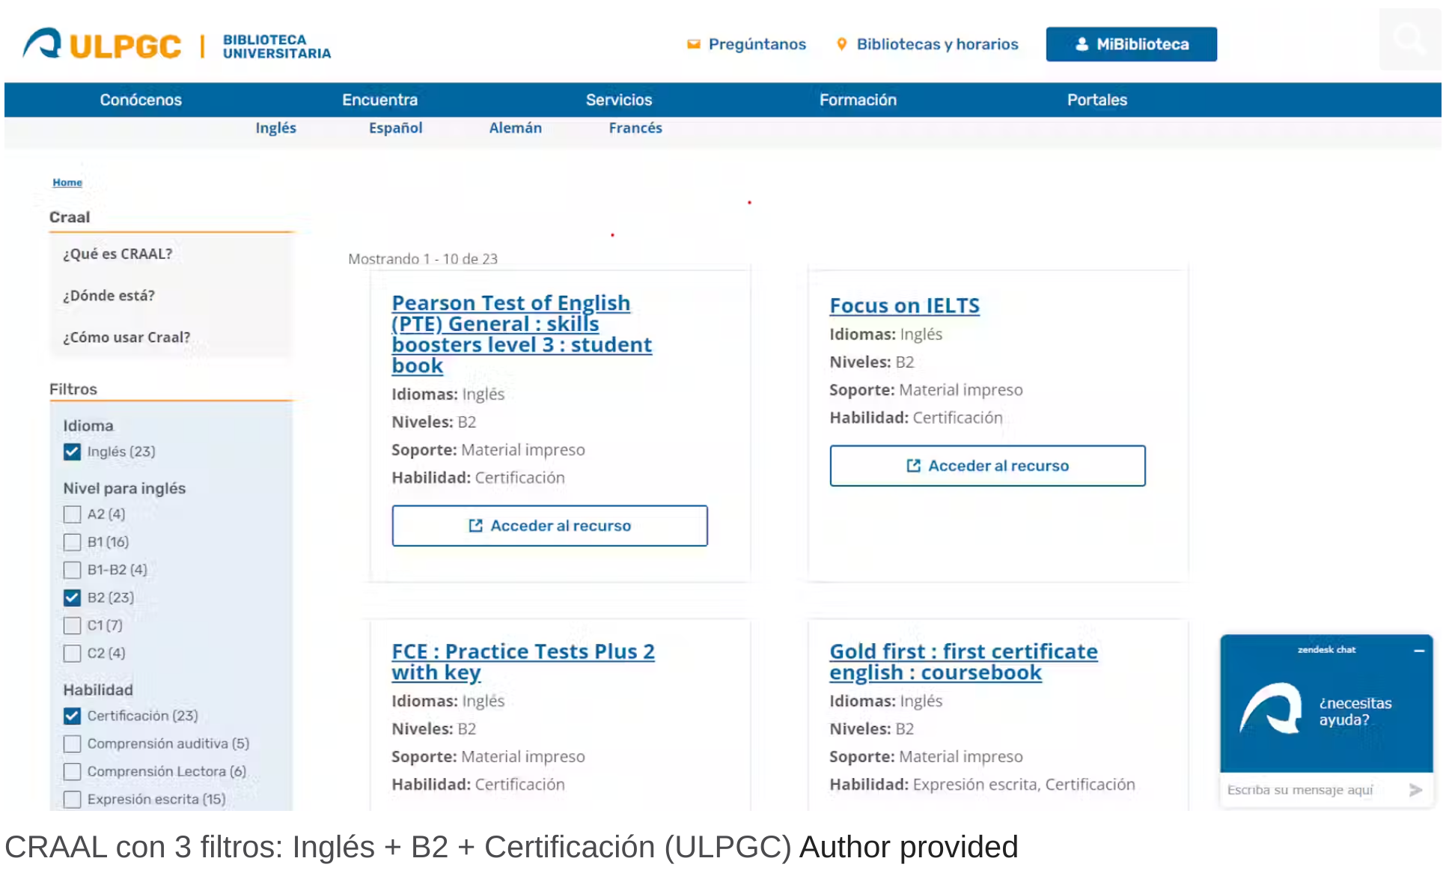Screen dimensions: 1452x888
Task: Check the Expresión escrita (15) filter
Action: tap(72, 799)
